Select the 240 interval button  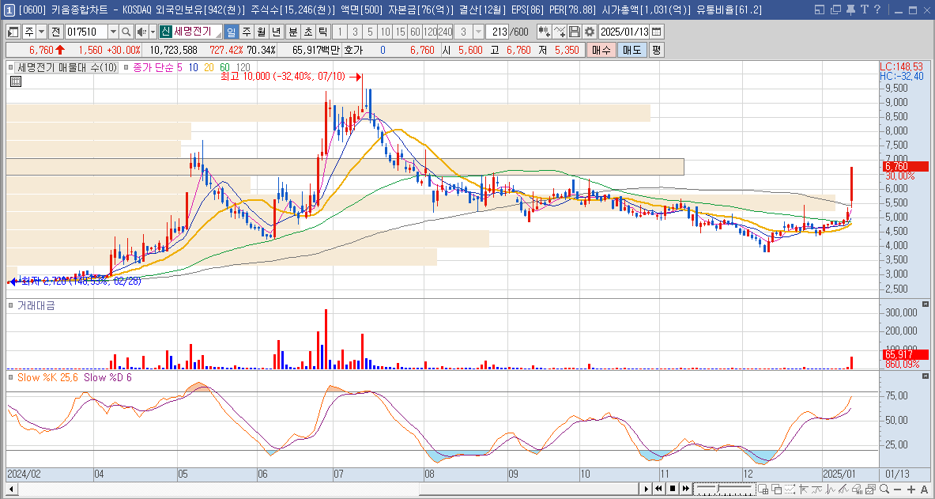point(445,32)
